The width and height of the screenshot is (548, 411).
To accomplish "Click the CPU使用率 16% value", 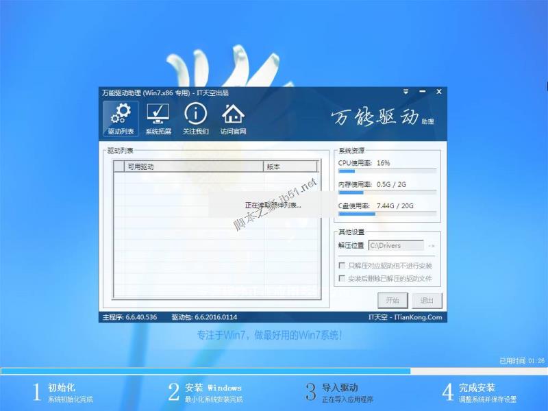I will [383, 163].
